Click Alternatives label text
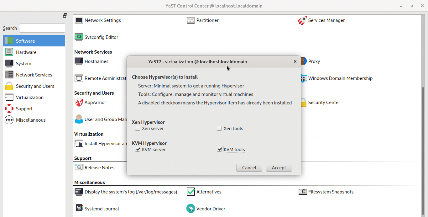Image resolution: width=428 pixels, height=217 pixels. [209, 192]
